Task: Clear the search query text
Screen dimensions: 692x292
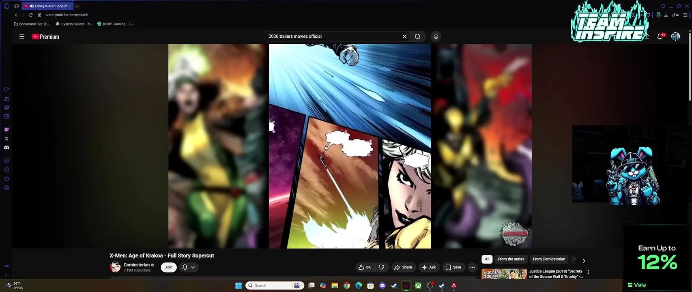Action: point(404,36)
